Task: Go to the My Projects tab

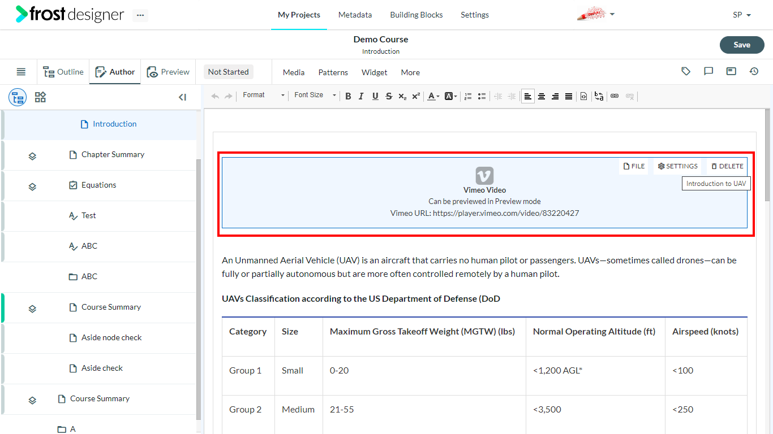Action: 299,15
